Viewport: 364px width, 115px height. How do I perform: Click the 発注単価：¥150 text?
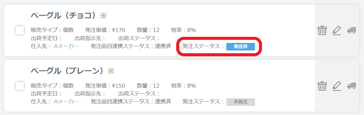105,86
